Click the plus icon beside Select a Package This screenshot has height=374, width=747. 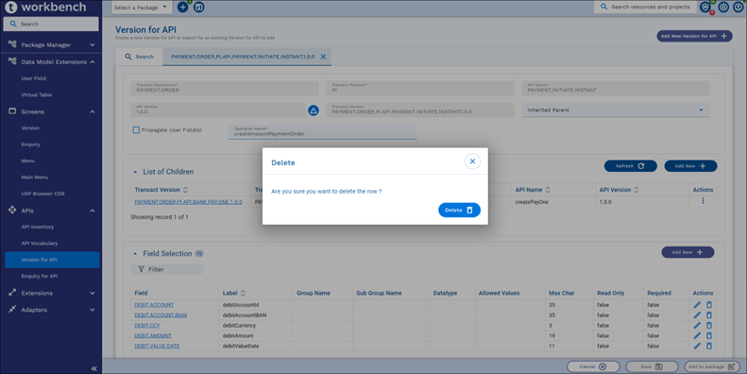[182, 8]
